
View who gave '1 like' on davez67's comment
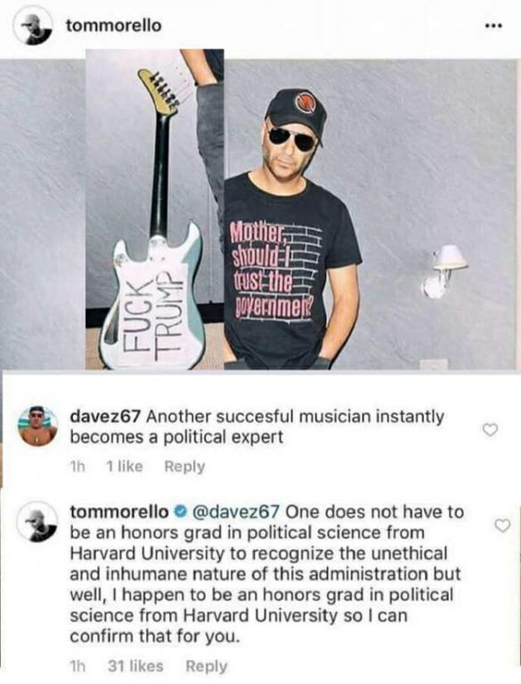pyautogui.click(x=125, y=467)
